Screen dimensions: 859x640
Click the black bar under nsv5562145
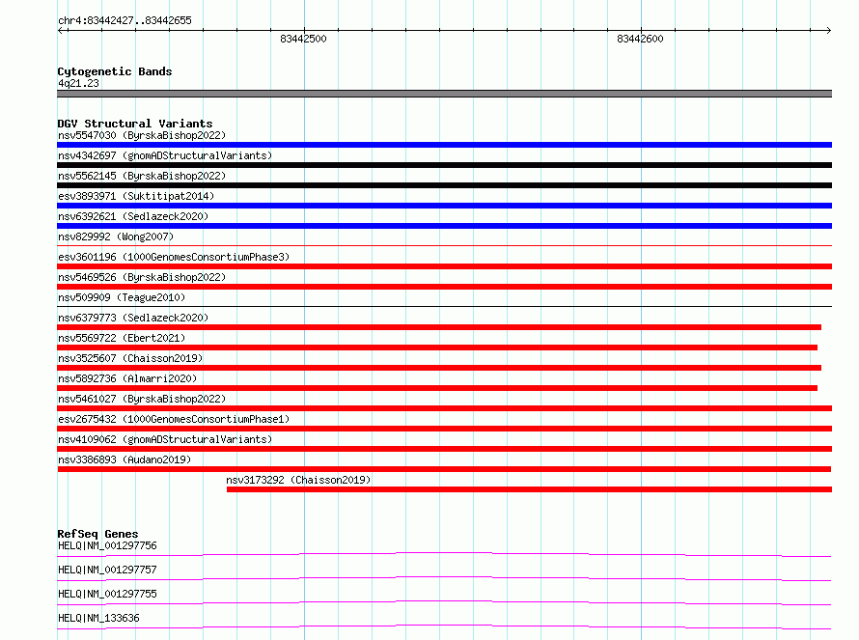tap(444, 185)
